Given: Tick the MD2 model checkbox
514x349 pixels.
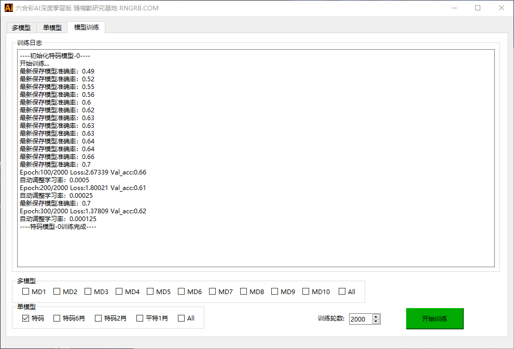Looking at the screenshot, I should (x=57, y=292).
